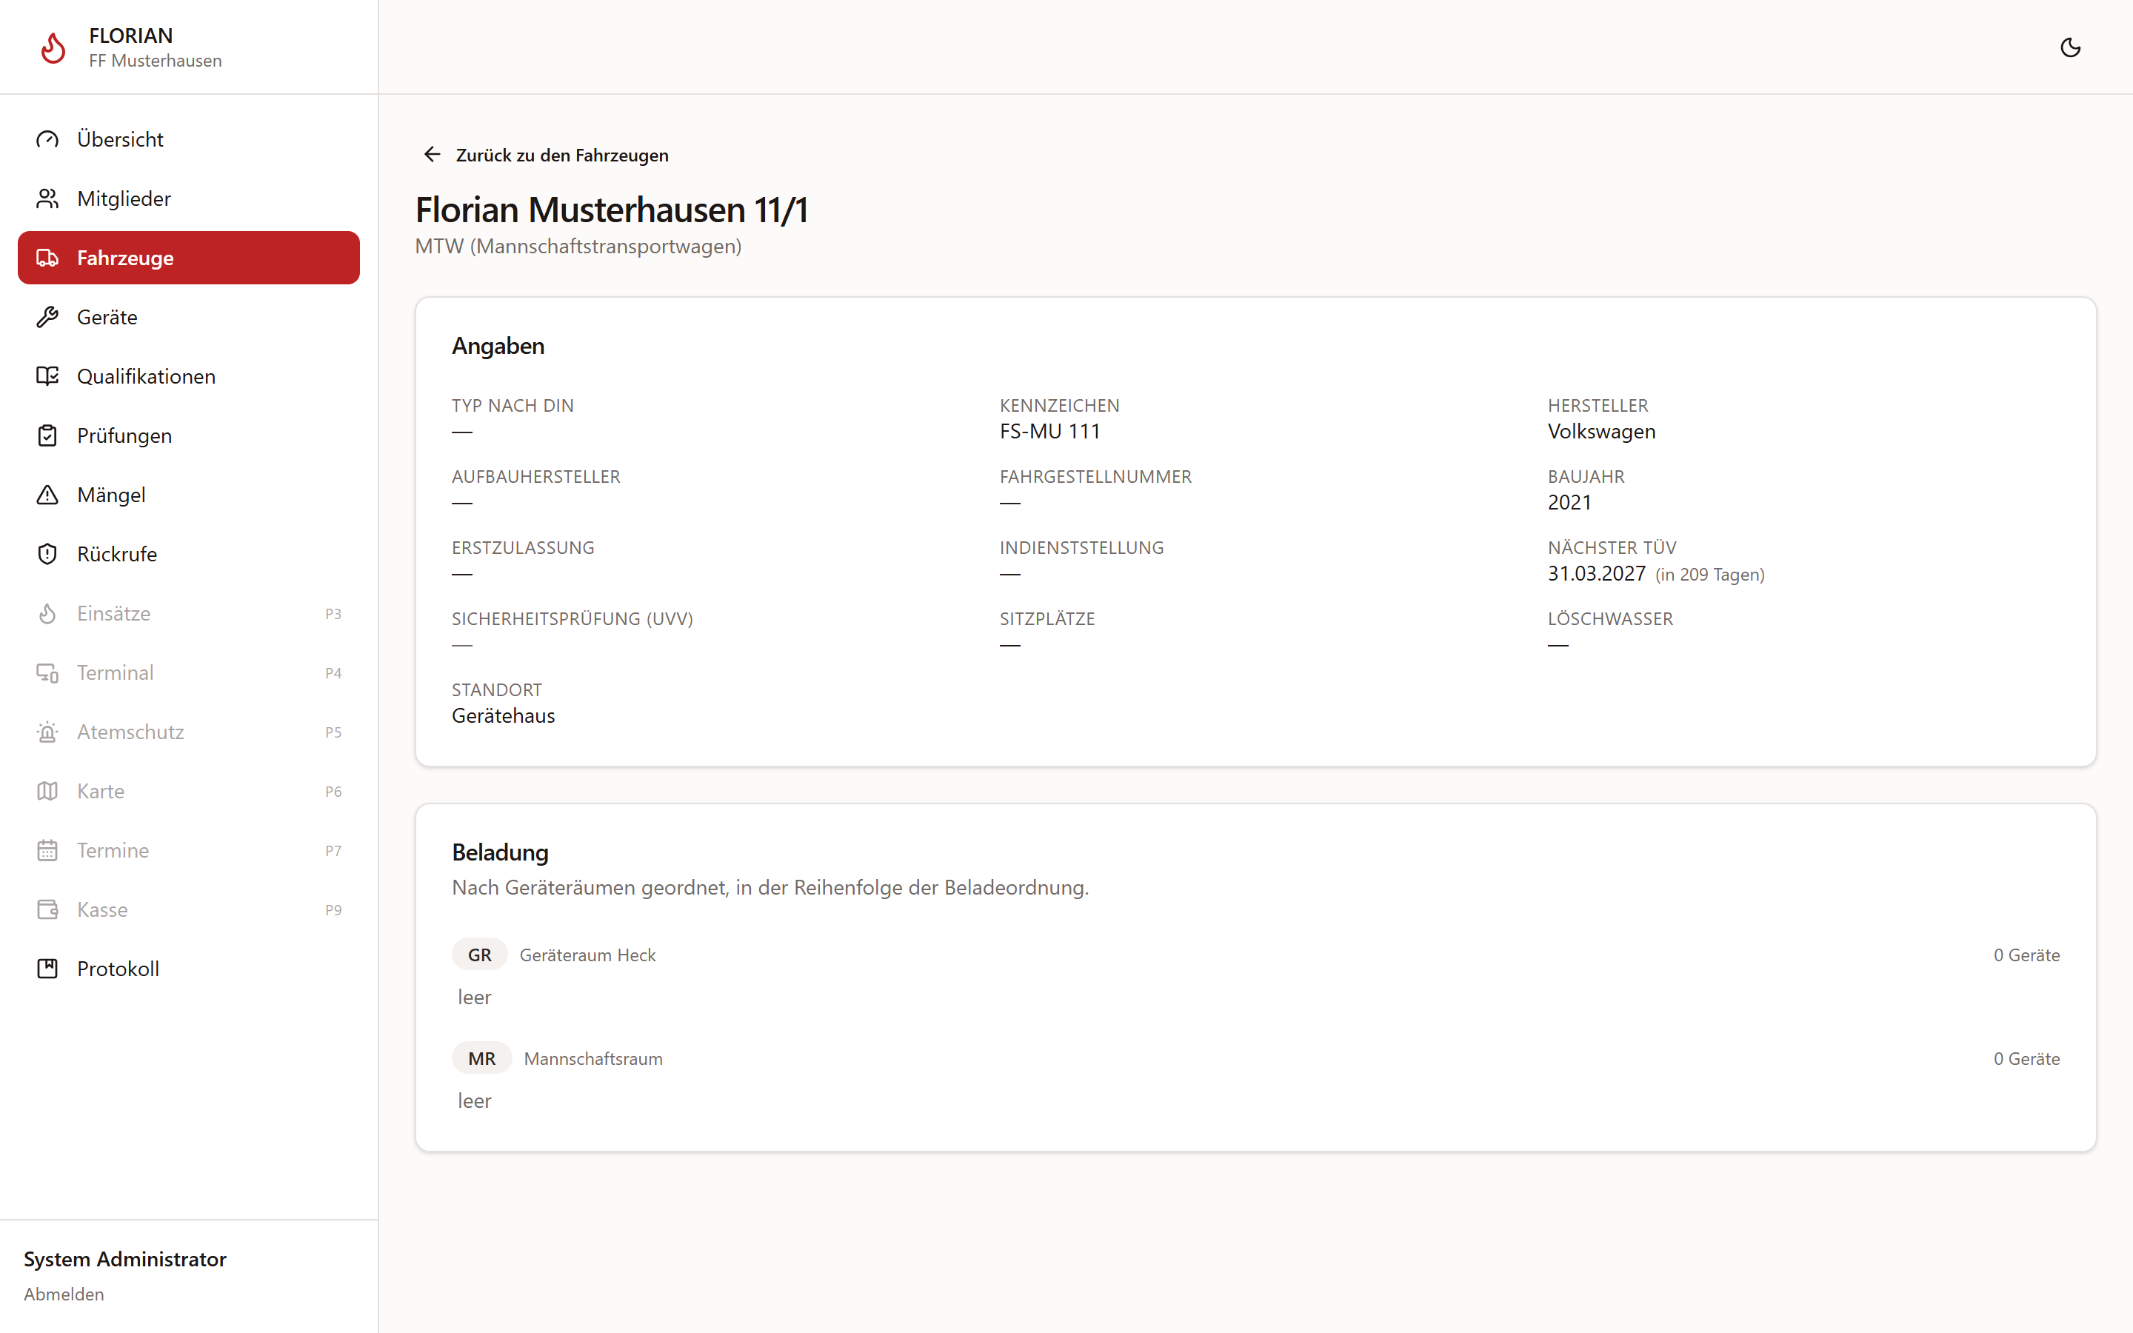Click the Standort value Gerätehaus
This screenshot has width=2133, height=1333.
[504, 716]
